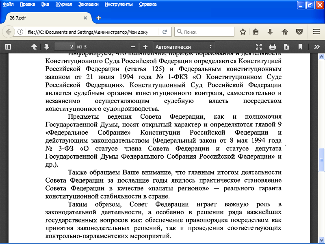Click the page count "из 3"
The image size is (325, 244).
pyautogui.click(x=82, y=47)
